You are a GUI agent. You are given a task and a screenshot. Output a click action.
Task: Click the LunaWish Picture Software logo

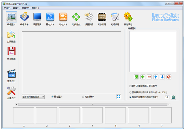(x=166, y=17)
